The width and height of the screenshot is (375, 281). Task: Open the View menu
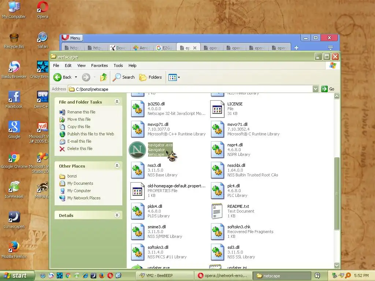point(81,65)
